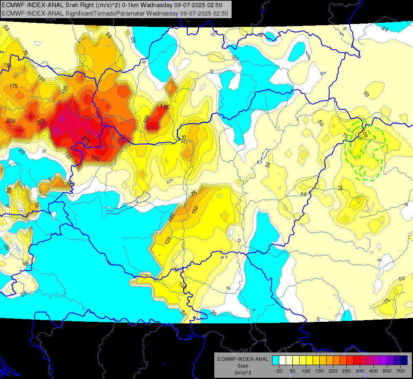Click the SignificantTornadoParameter title line
Screen dimensions: 413x379
(x=115, y=13)
